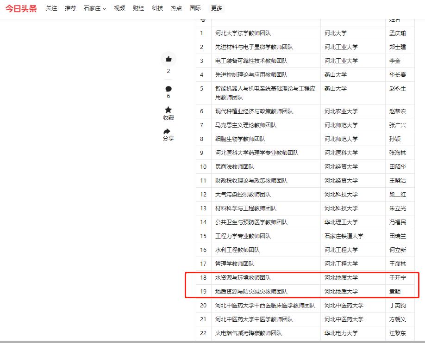This screenshot has height=343, width=425.
Task: Go to the 推荐 tab
Action: pyautogui.click(x=70, y=8)
